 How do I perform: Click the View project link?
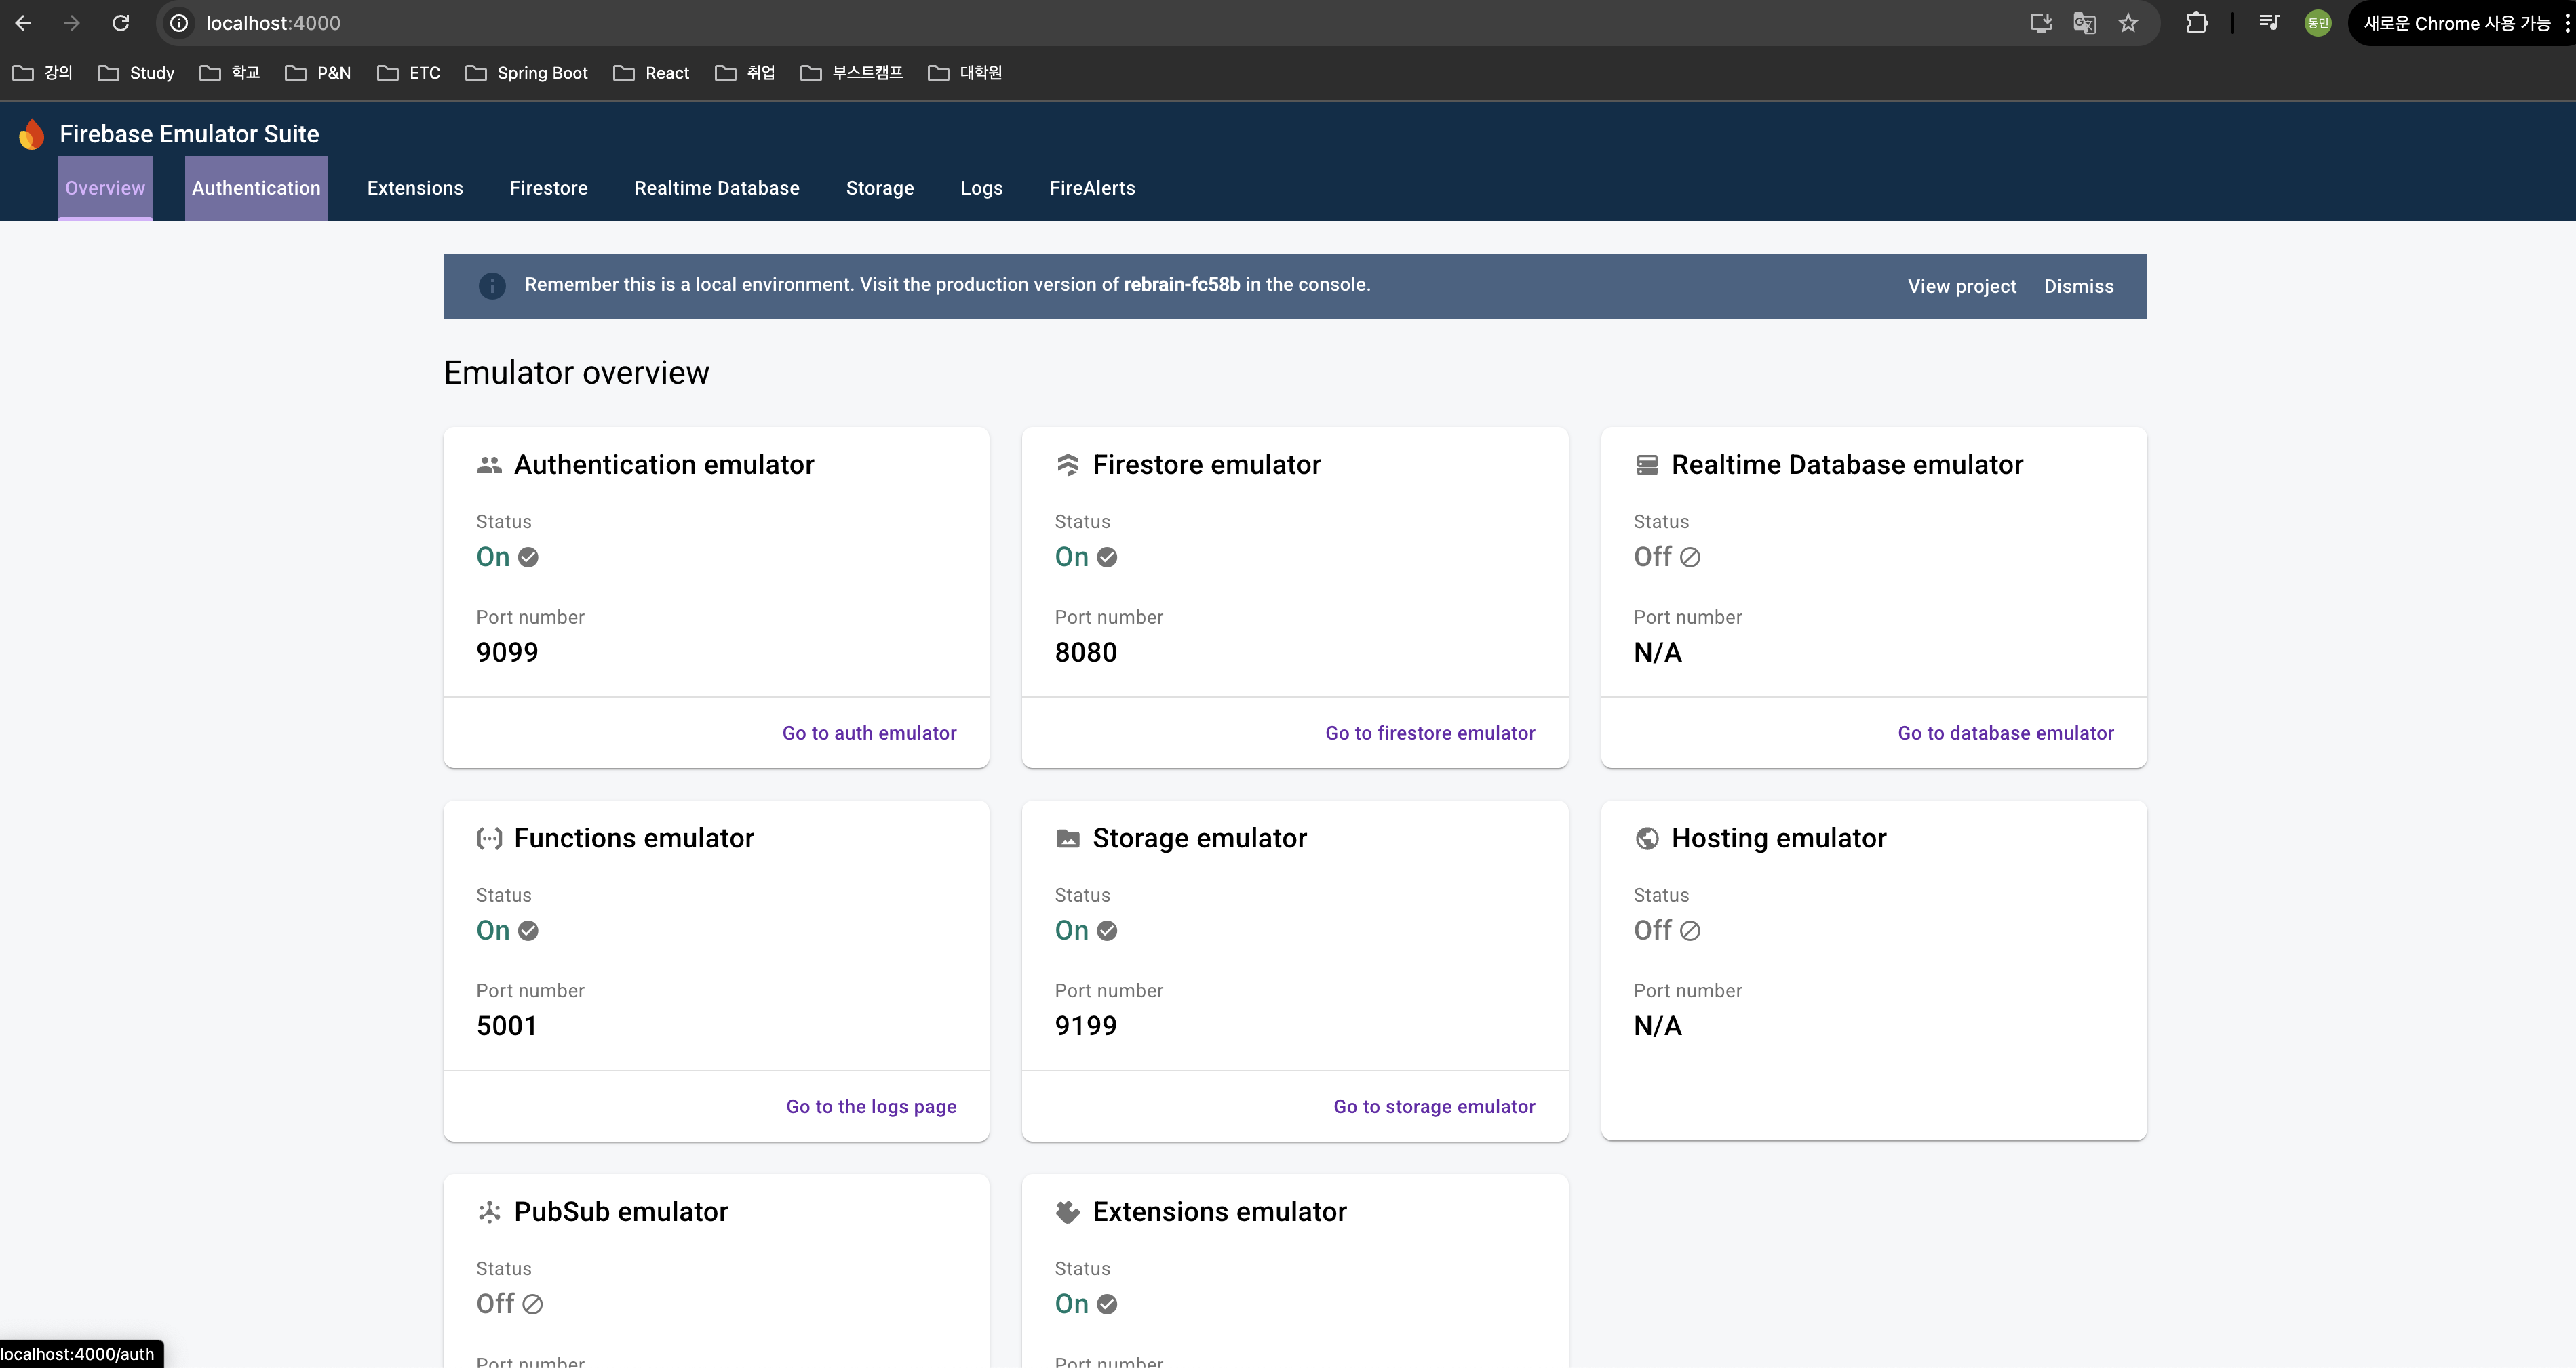click(x=1961, y=287)
